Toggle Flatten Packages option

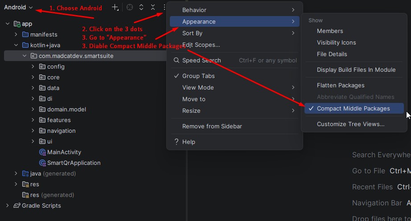point(354,86)
